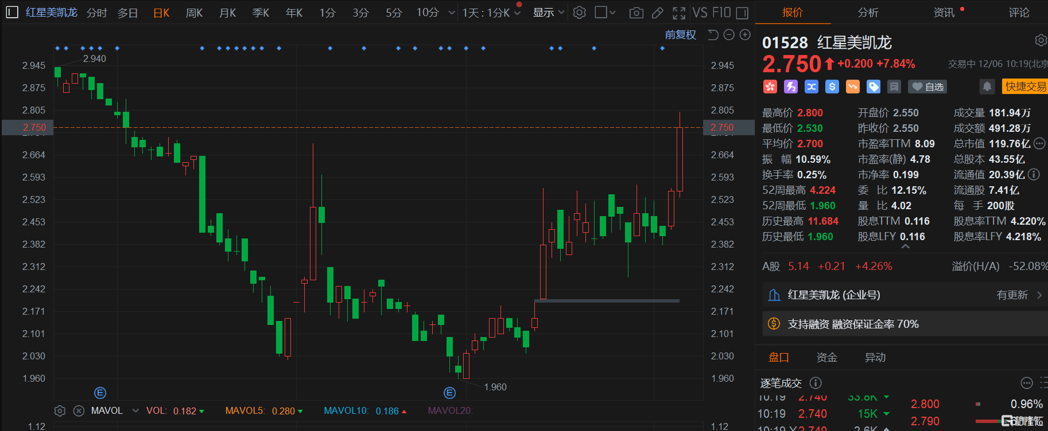Open 逐笔成交 more options ellipsis
This screenshot has width=1048, height=431.
click(1027, 383)
